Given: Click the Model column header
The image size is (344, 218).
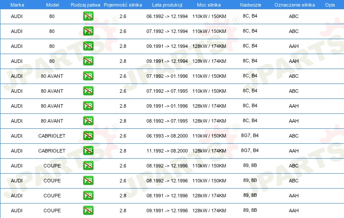Looking at the screenshot, I should (52, 5).
